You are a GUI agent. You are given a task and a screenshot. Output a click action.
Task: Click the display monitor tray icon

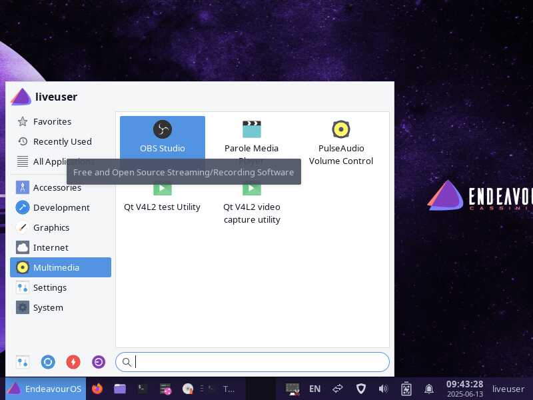[x=292, y=389]
